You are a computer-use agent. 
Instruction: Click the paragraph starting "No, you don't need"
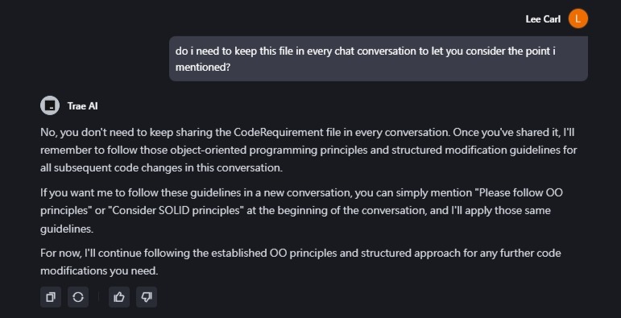pos(308,150)
